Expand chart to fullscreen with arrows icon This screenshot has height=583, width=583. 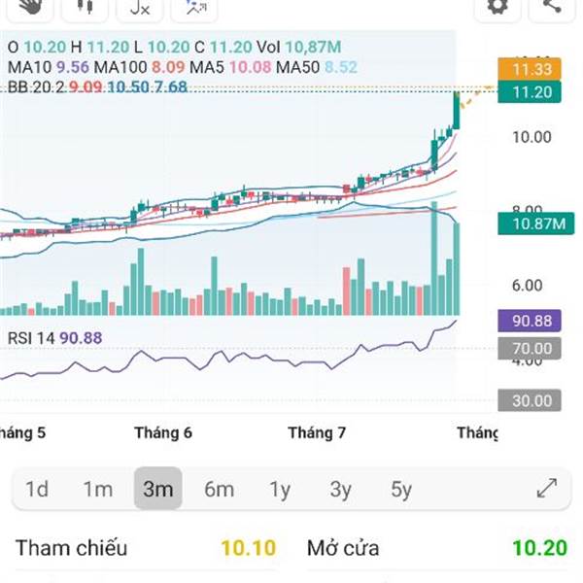pos(547,488)
